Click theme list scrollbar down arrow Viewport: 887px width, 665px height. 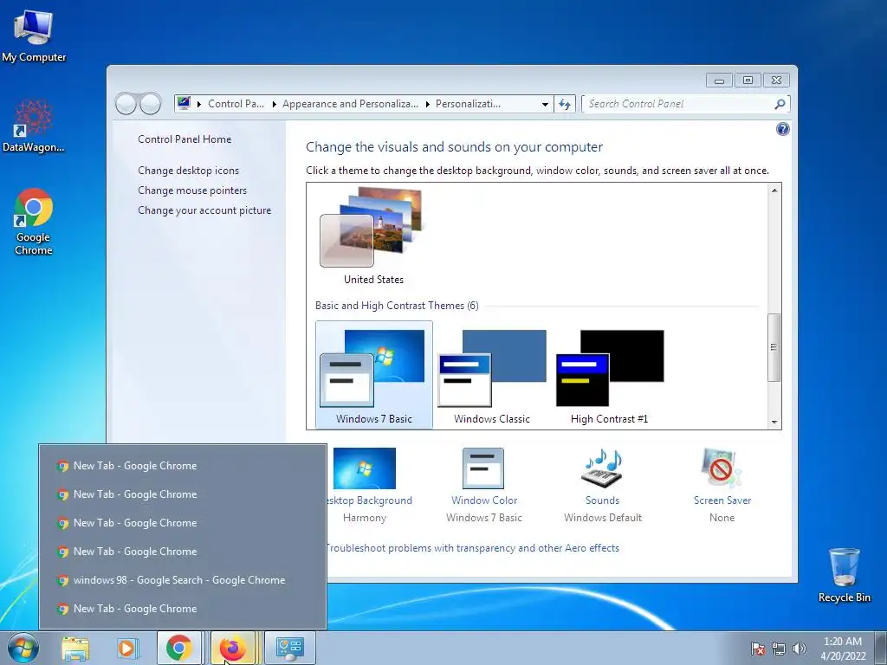[774, 423]
